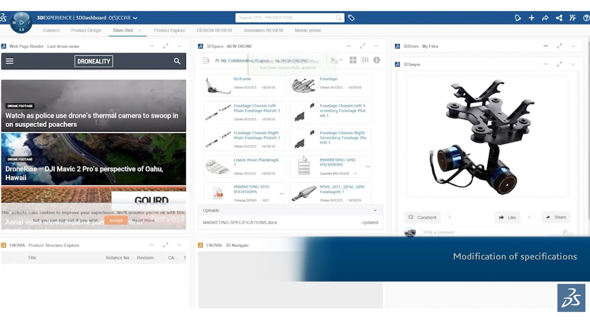Open the DESIGN REVIEW tab
This screenshot has width=590, height=332.
(x=214, y=30)
